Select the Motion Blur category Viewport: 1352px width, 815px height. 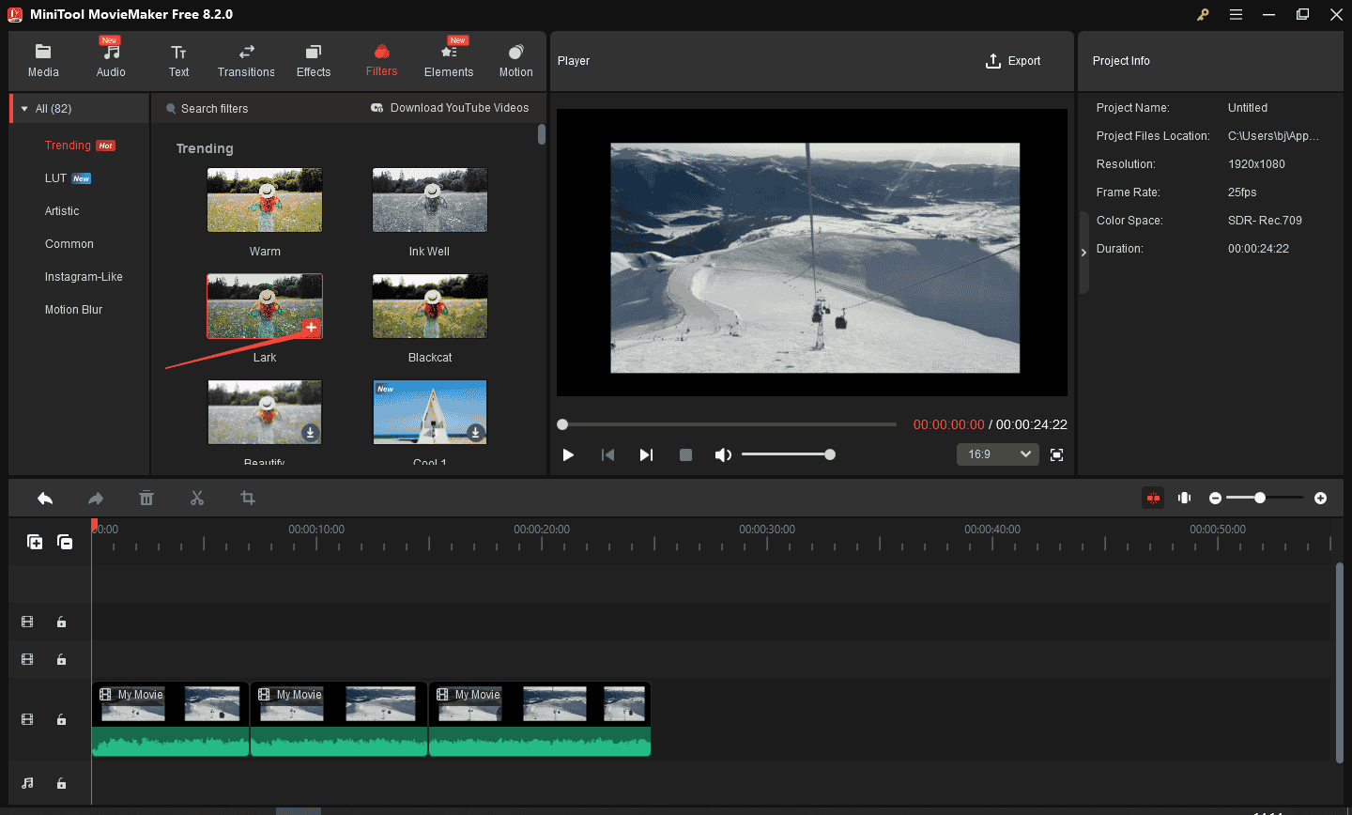pyautogui.click(x=73, y=310)
